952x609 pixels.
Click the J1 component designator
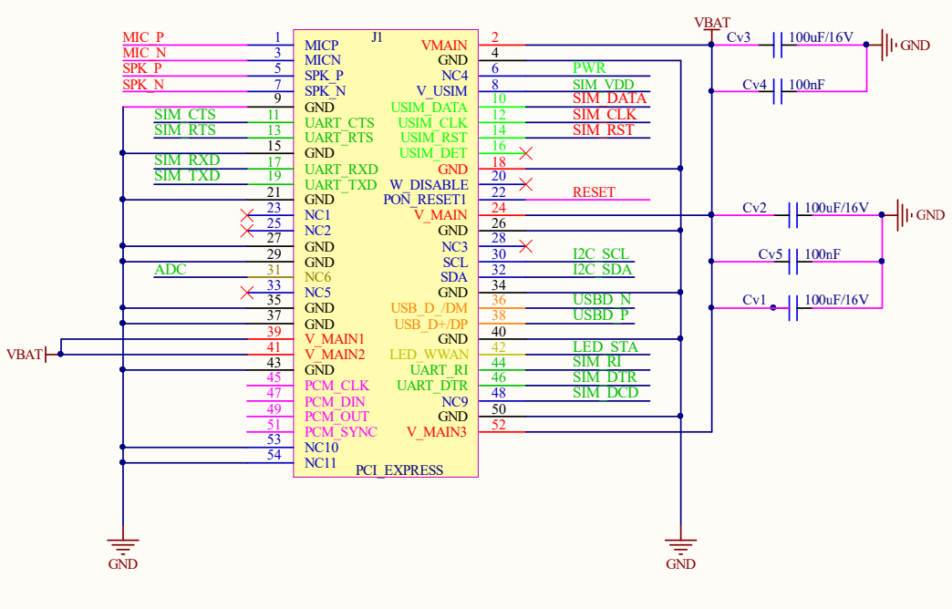point(378,37)
